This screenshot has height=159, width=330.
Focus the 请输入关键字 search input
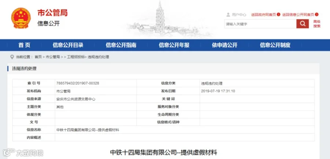(260, 24)
